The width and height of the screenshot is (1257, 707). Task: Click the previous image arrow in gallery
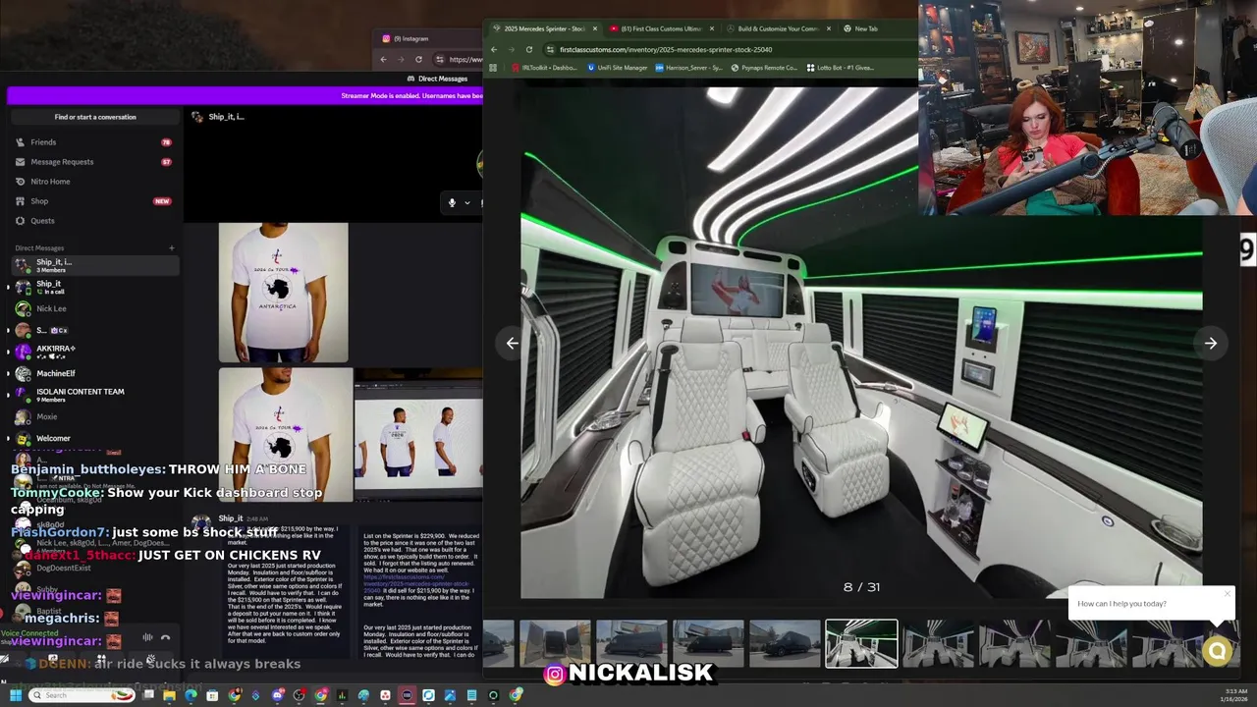512,344
